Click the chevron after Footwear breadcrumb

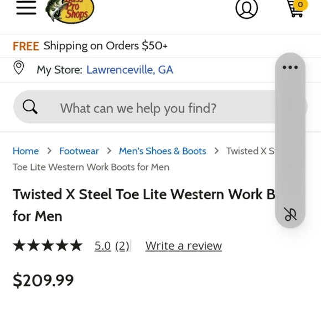pos(109,151)
